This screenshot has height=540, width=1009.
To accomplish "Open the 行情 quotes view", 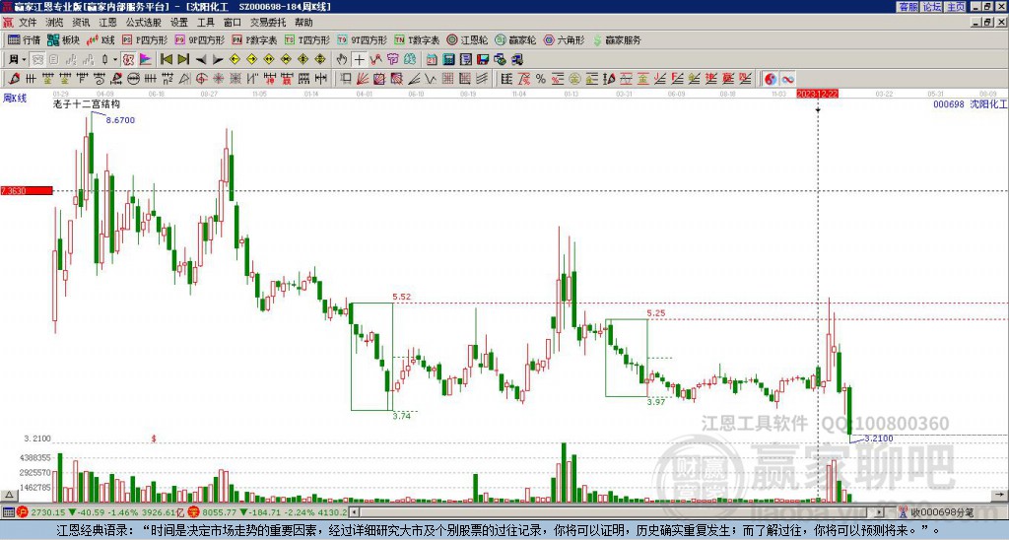I will tap(24, 40).
